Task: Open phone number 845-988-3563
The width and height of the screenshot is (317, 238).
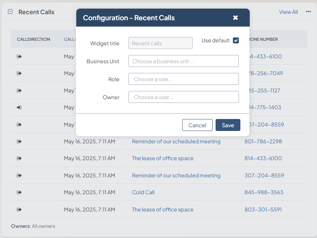Action: click(264, 192)
